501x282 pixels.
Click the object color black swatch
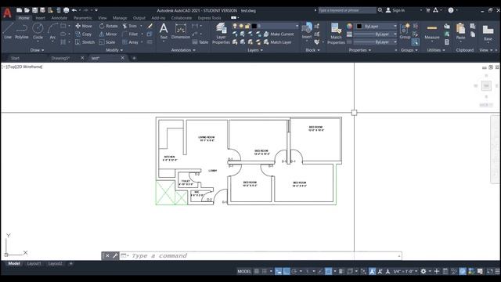(359, 26)
